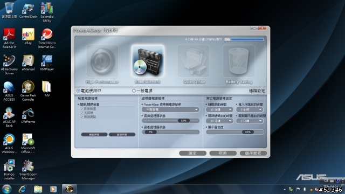The height and width of the screenshot is (194, 345).
Task: Toggle the optical drive (光碟機) checkbox
Action: click(82, 113)
